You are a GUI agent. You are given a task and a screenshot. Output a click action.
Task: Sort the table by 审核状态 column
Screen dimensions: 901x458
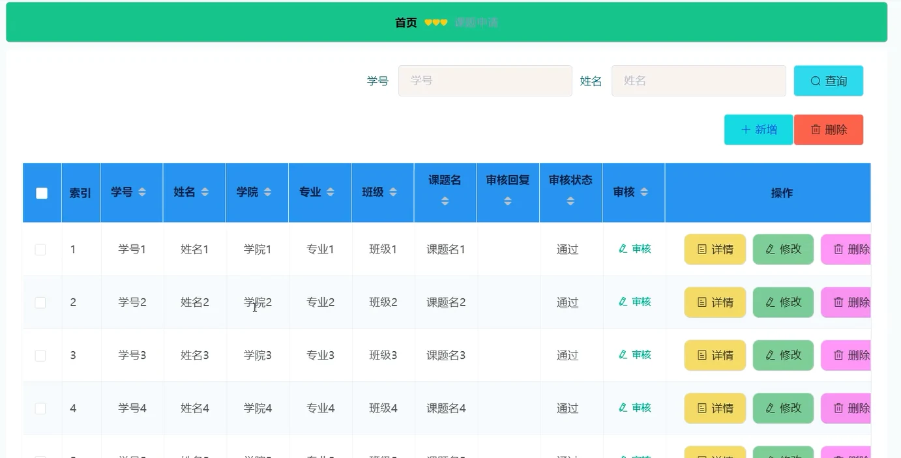(570, 201)
